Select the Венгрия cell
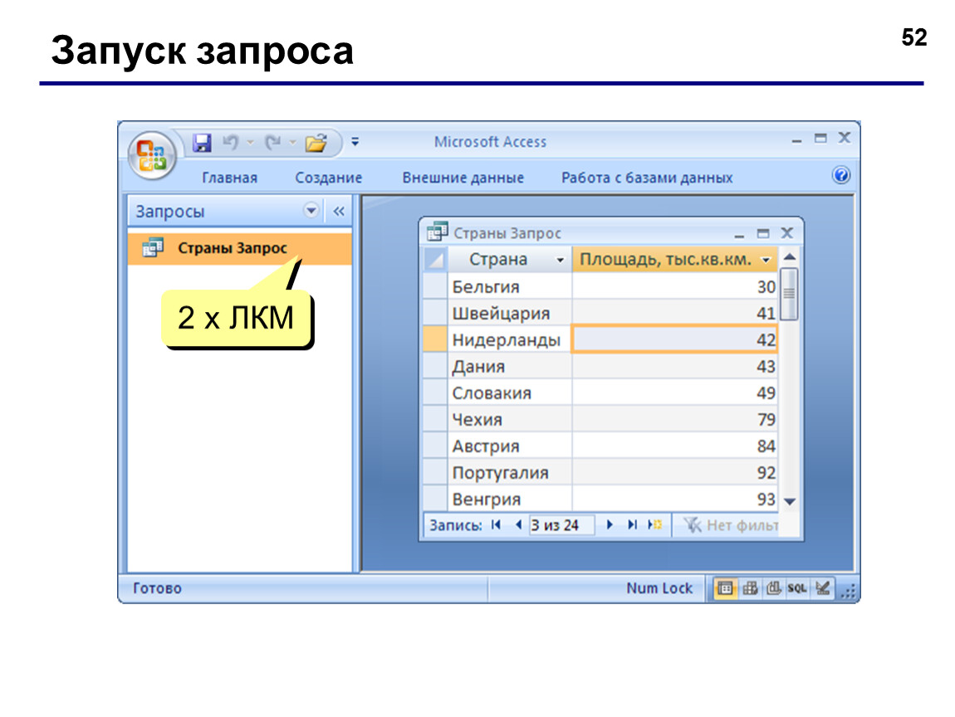 tap(510, 499)
